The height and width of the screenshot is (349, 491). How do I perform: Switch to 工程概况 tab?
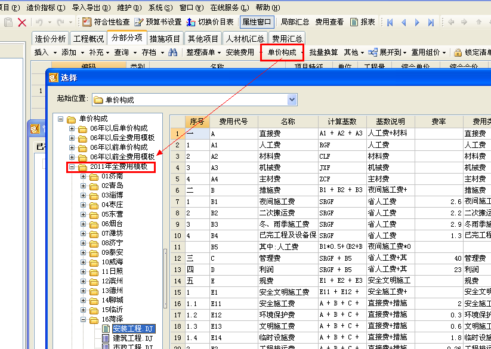[88, 39]
